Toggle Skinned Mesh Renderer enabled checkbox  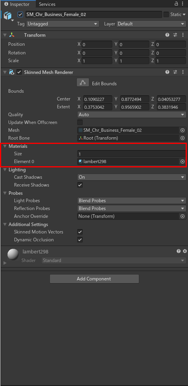19,72
